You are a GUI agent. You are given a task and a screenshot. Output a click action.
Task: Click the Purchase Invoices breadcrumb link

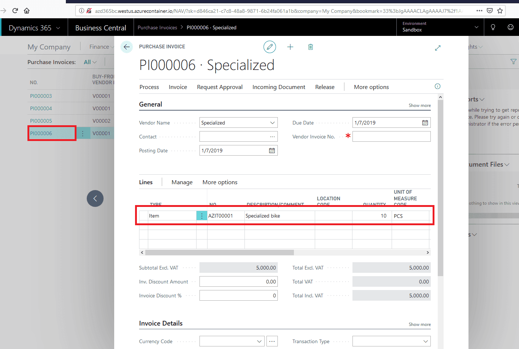pos(157,27)
